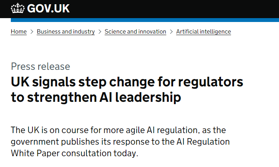This screenshot has height=167, width=279.
Task: Click the word "government" in the summary paragraph
Action: click(x=34, y=142)
